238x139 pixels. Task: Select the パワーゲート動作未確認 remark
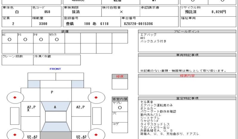pyautogui.click(x=158, y=112)
